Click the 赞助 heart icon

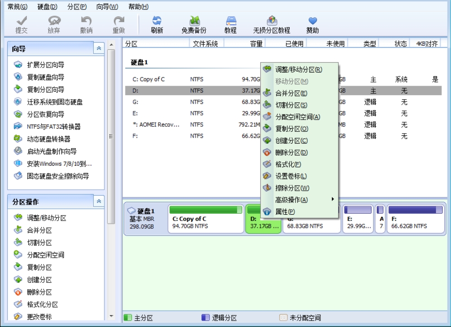pos(313,25)
